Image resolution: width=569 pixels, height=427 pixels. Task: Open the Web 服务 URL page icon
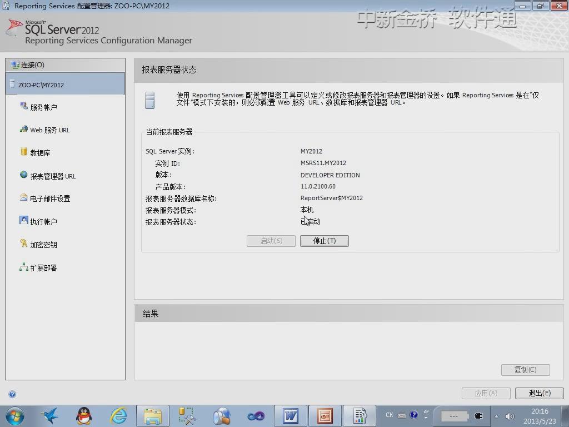(24, 129)
